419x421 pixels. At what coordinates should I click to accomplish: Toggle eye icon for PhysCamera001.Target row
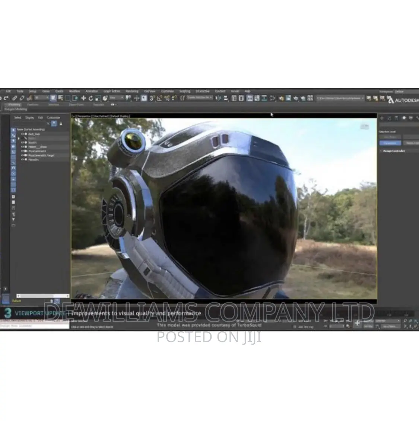22,156
